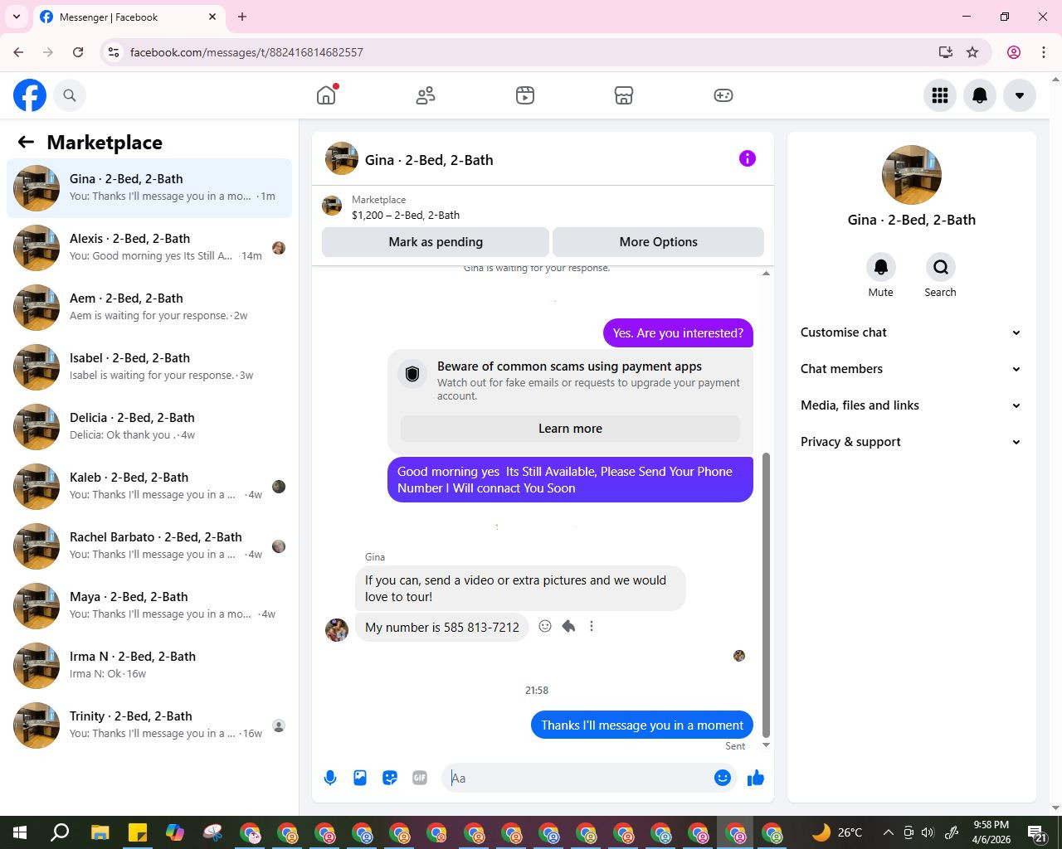
Task: Open the account dropdown arrow
Action: click(x=1020, y=95)
